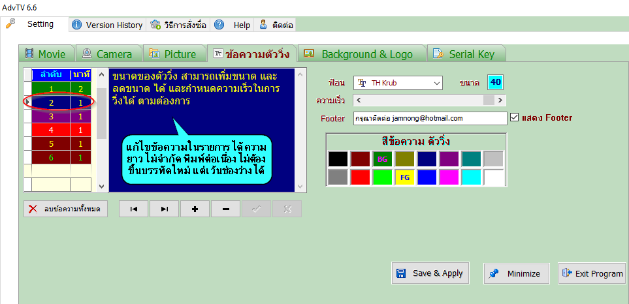Viewport: 629px width, 304px height.
Task: Go to last record button
Action: pos(164,209)
